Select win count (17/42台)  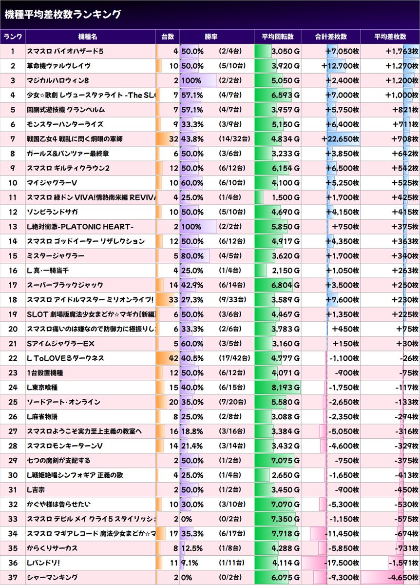pyautogui.click(x=235, y=358)
